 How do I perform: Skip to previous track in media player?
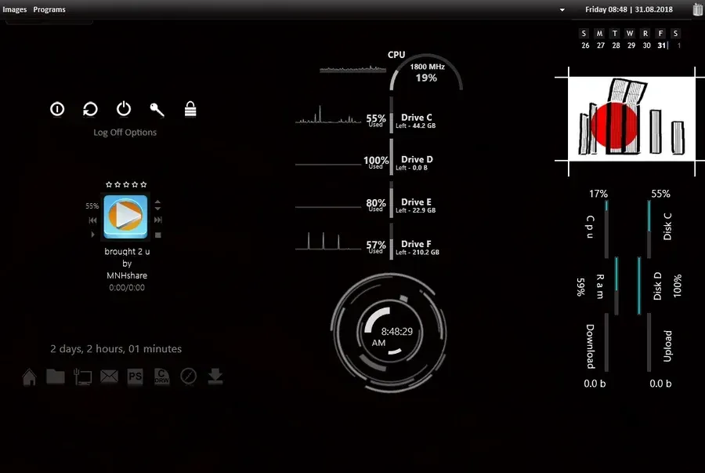(x=92, y=220)
